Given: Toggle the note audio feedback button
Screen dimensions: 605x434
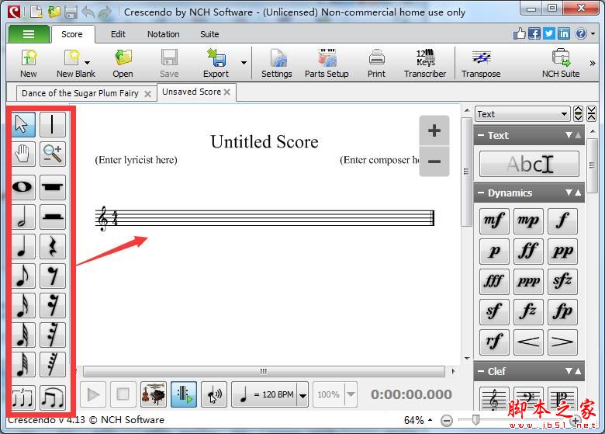Looking at the screenshot, I should 214,394.
